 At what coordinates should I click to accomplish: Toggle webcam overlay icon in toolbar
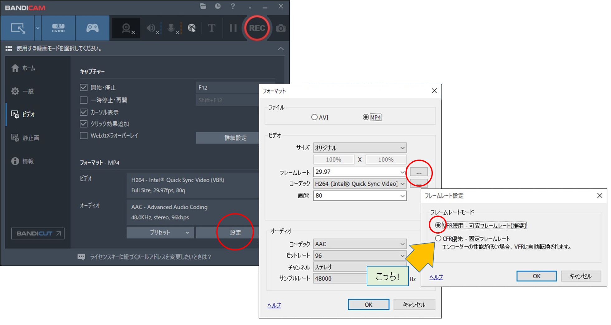point(126,28)
